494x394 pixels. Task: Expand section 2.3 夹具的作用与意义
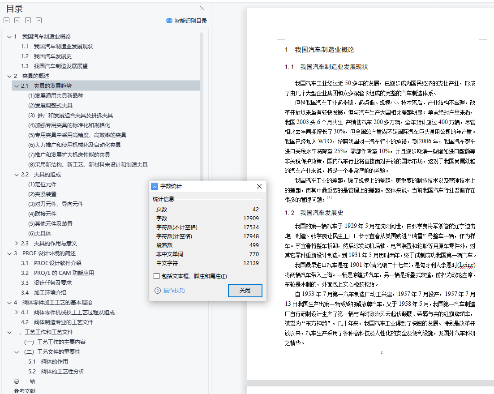point(17,244)
